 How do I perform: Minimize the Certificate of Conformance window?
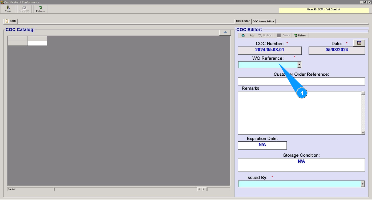click(361, 2)
